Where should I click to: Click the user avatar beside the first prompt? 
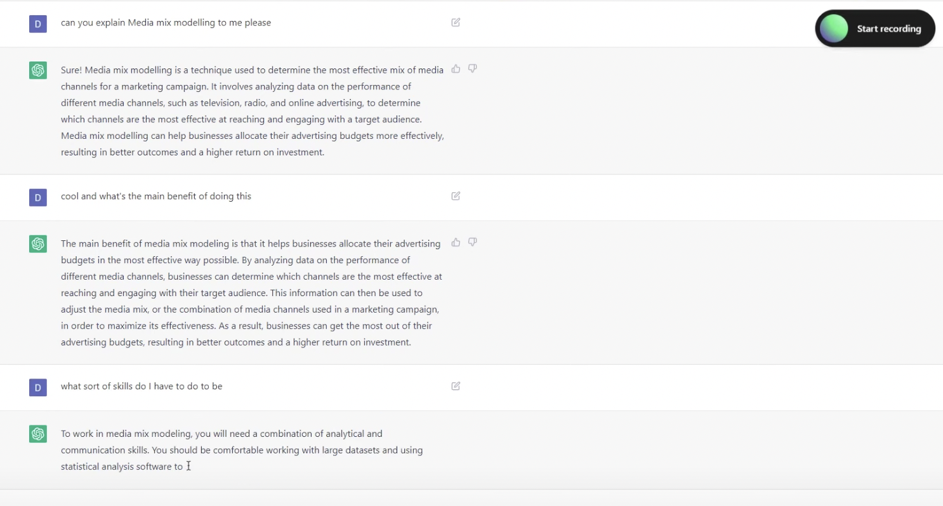[37, 23]
